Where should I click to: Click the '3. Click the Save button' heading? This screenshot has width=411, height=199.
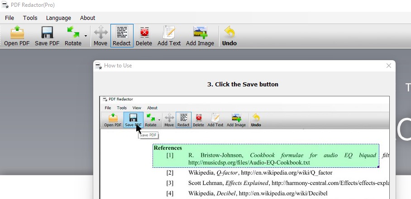click(x=243, y=84)
